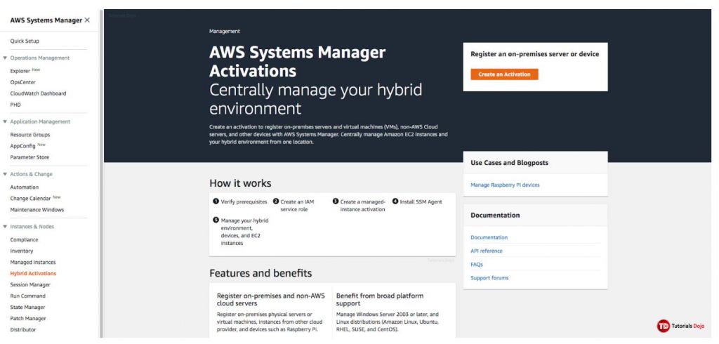Screen dimensions: 719x344
Task: Click step 4 Install SSM Agent
Action: [x=417, y=201]
